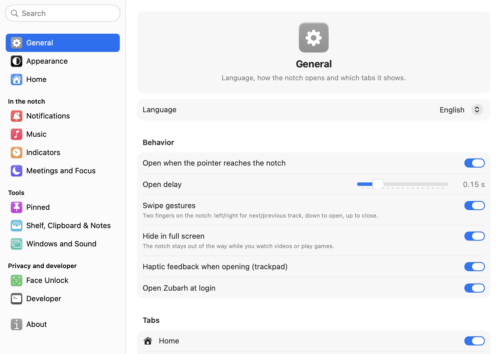Click the large General gear header icon

click(x=314, y=37)
